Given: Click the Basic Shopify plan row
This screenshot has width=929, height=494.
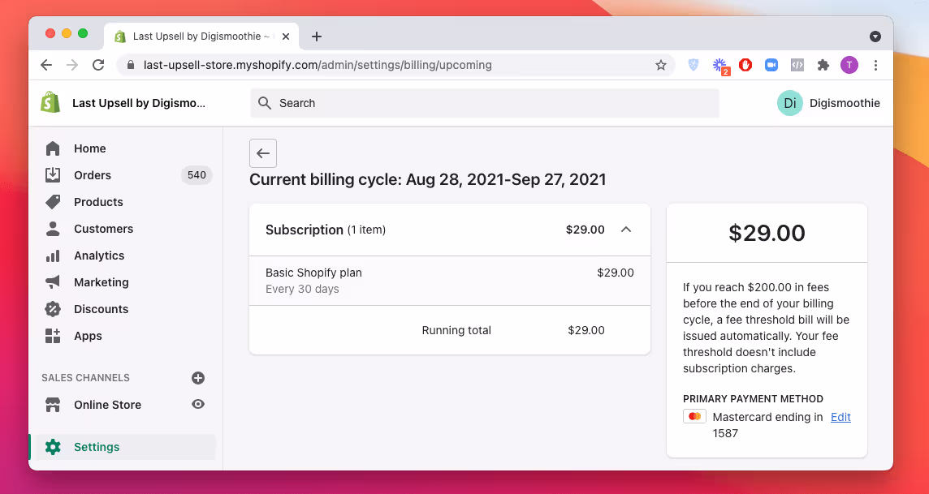Looking at the screenshot, I should click(x=450, y=281).
